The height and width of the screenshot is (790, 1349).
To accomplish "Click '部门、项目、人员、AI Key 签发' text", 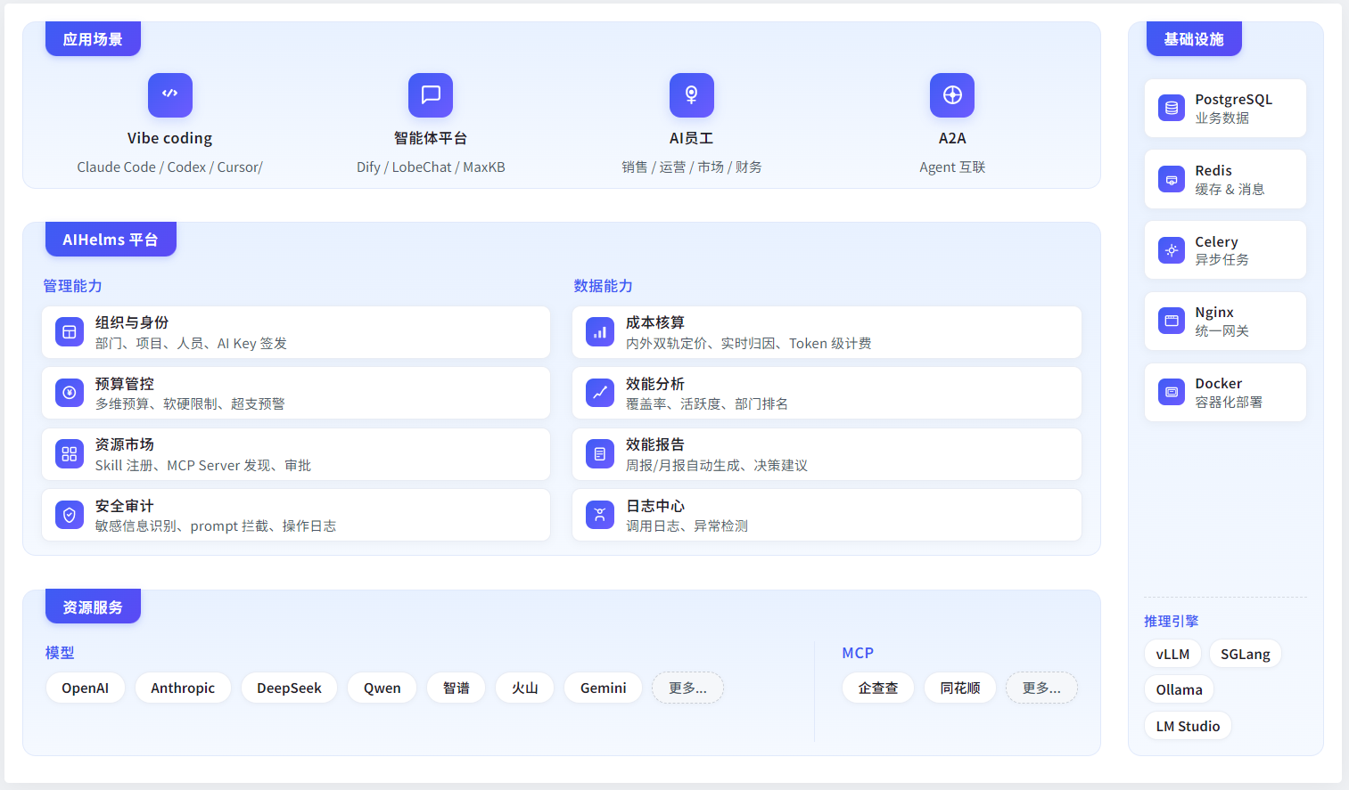I will click(x=191, y=343).
